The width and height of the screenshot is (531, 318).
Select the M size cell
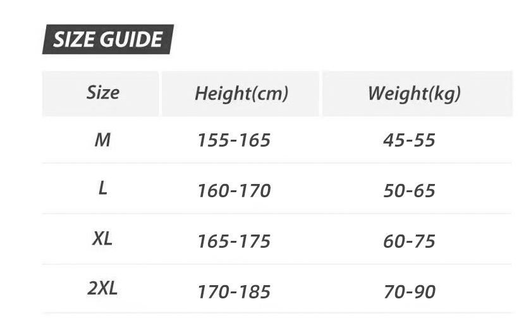(x=102, y=140)
